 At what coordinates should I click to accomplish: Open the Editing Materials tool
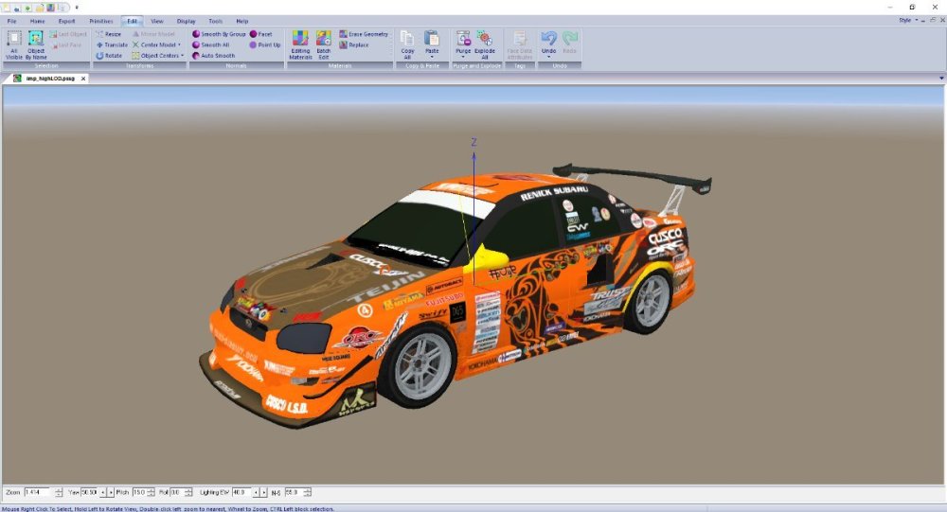tap(299, 44)
